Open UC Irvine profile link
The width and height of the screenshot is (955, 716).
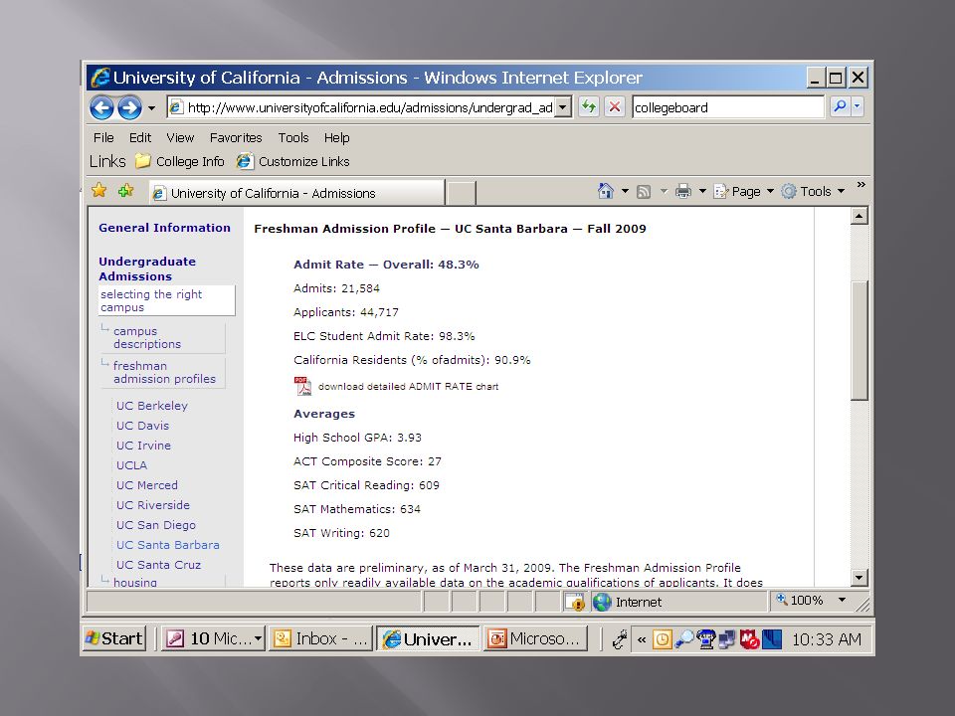click(143, 446)
